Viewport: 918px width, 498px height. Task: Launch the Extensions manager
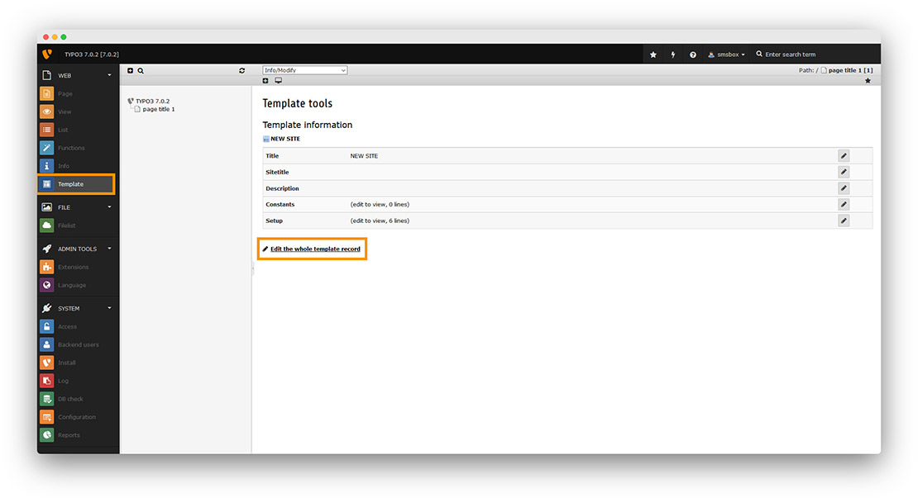pyautogui.click(x=76, y=267)
